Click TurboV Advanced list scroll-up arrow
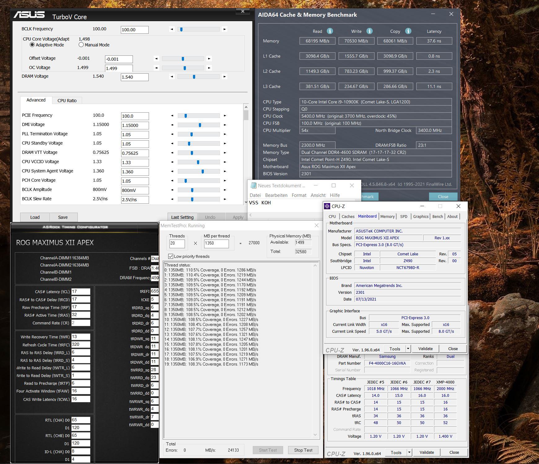 [x=246, y=107]
